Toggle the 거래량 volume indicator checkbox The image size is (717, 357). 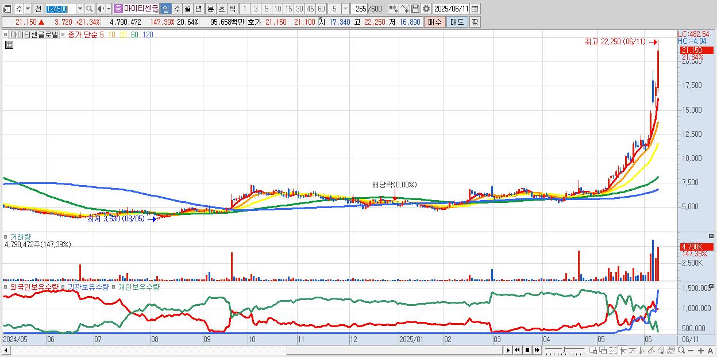point(6,236)
